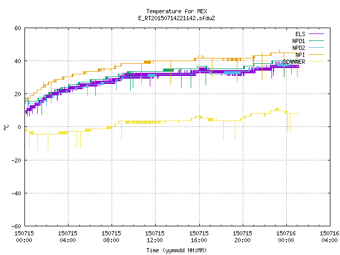Screen dimensions: 340x255
Task: Click the x-axis tick label 150715 12:00
Action: pyautogui.click(x=155, y=236)
